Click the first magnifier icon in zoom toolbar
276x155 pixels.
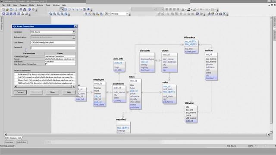[x=50, y=14]
